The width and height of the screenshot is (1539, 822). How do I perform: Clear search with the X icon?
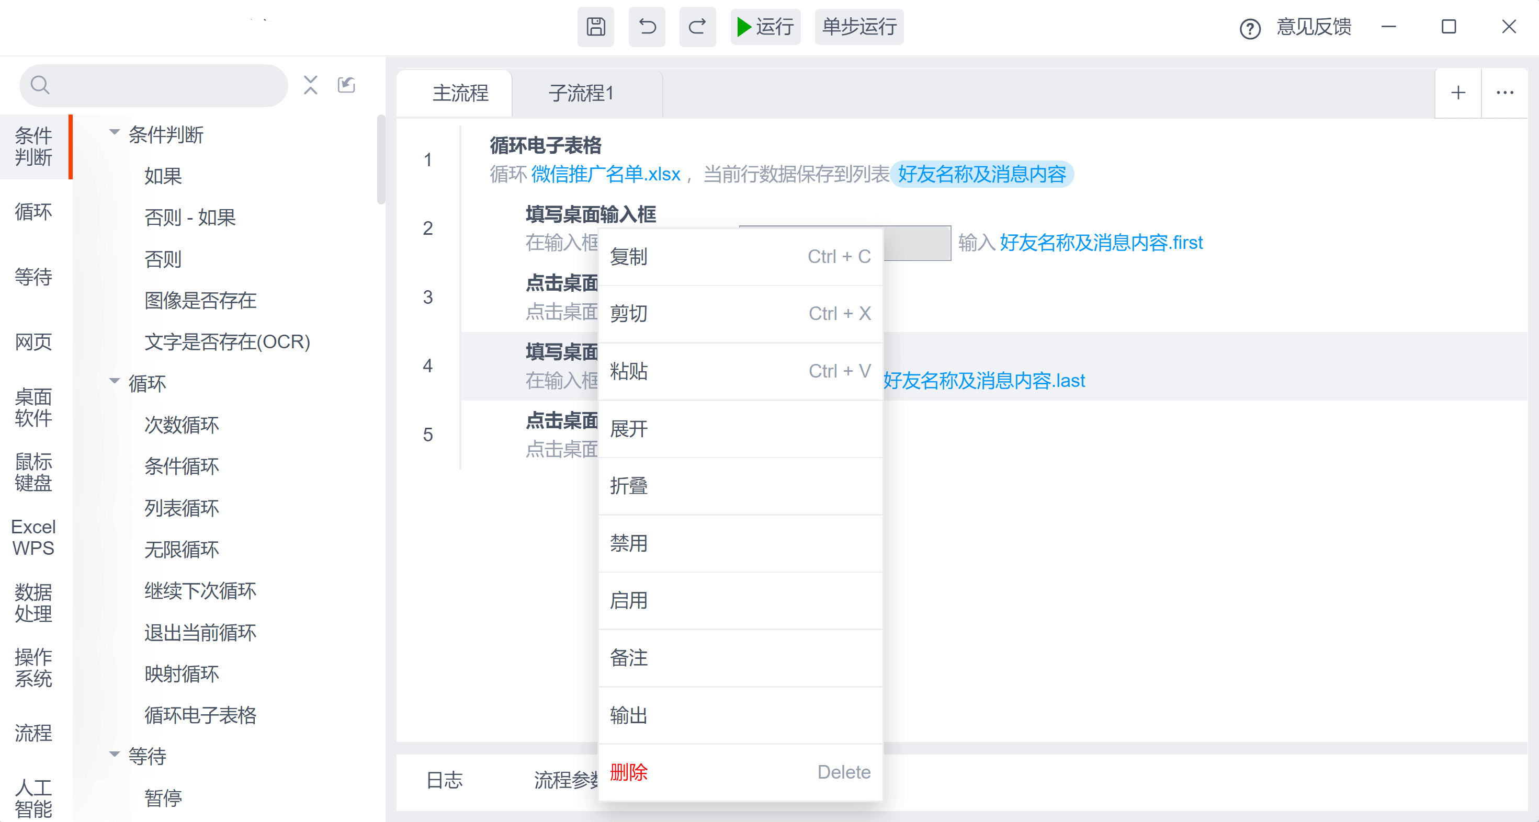(310, 85)
